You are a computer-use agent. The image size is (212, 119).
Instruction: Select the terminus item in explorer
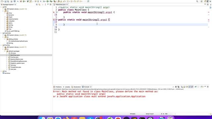click(x=7, y=73)
